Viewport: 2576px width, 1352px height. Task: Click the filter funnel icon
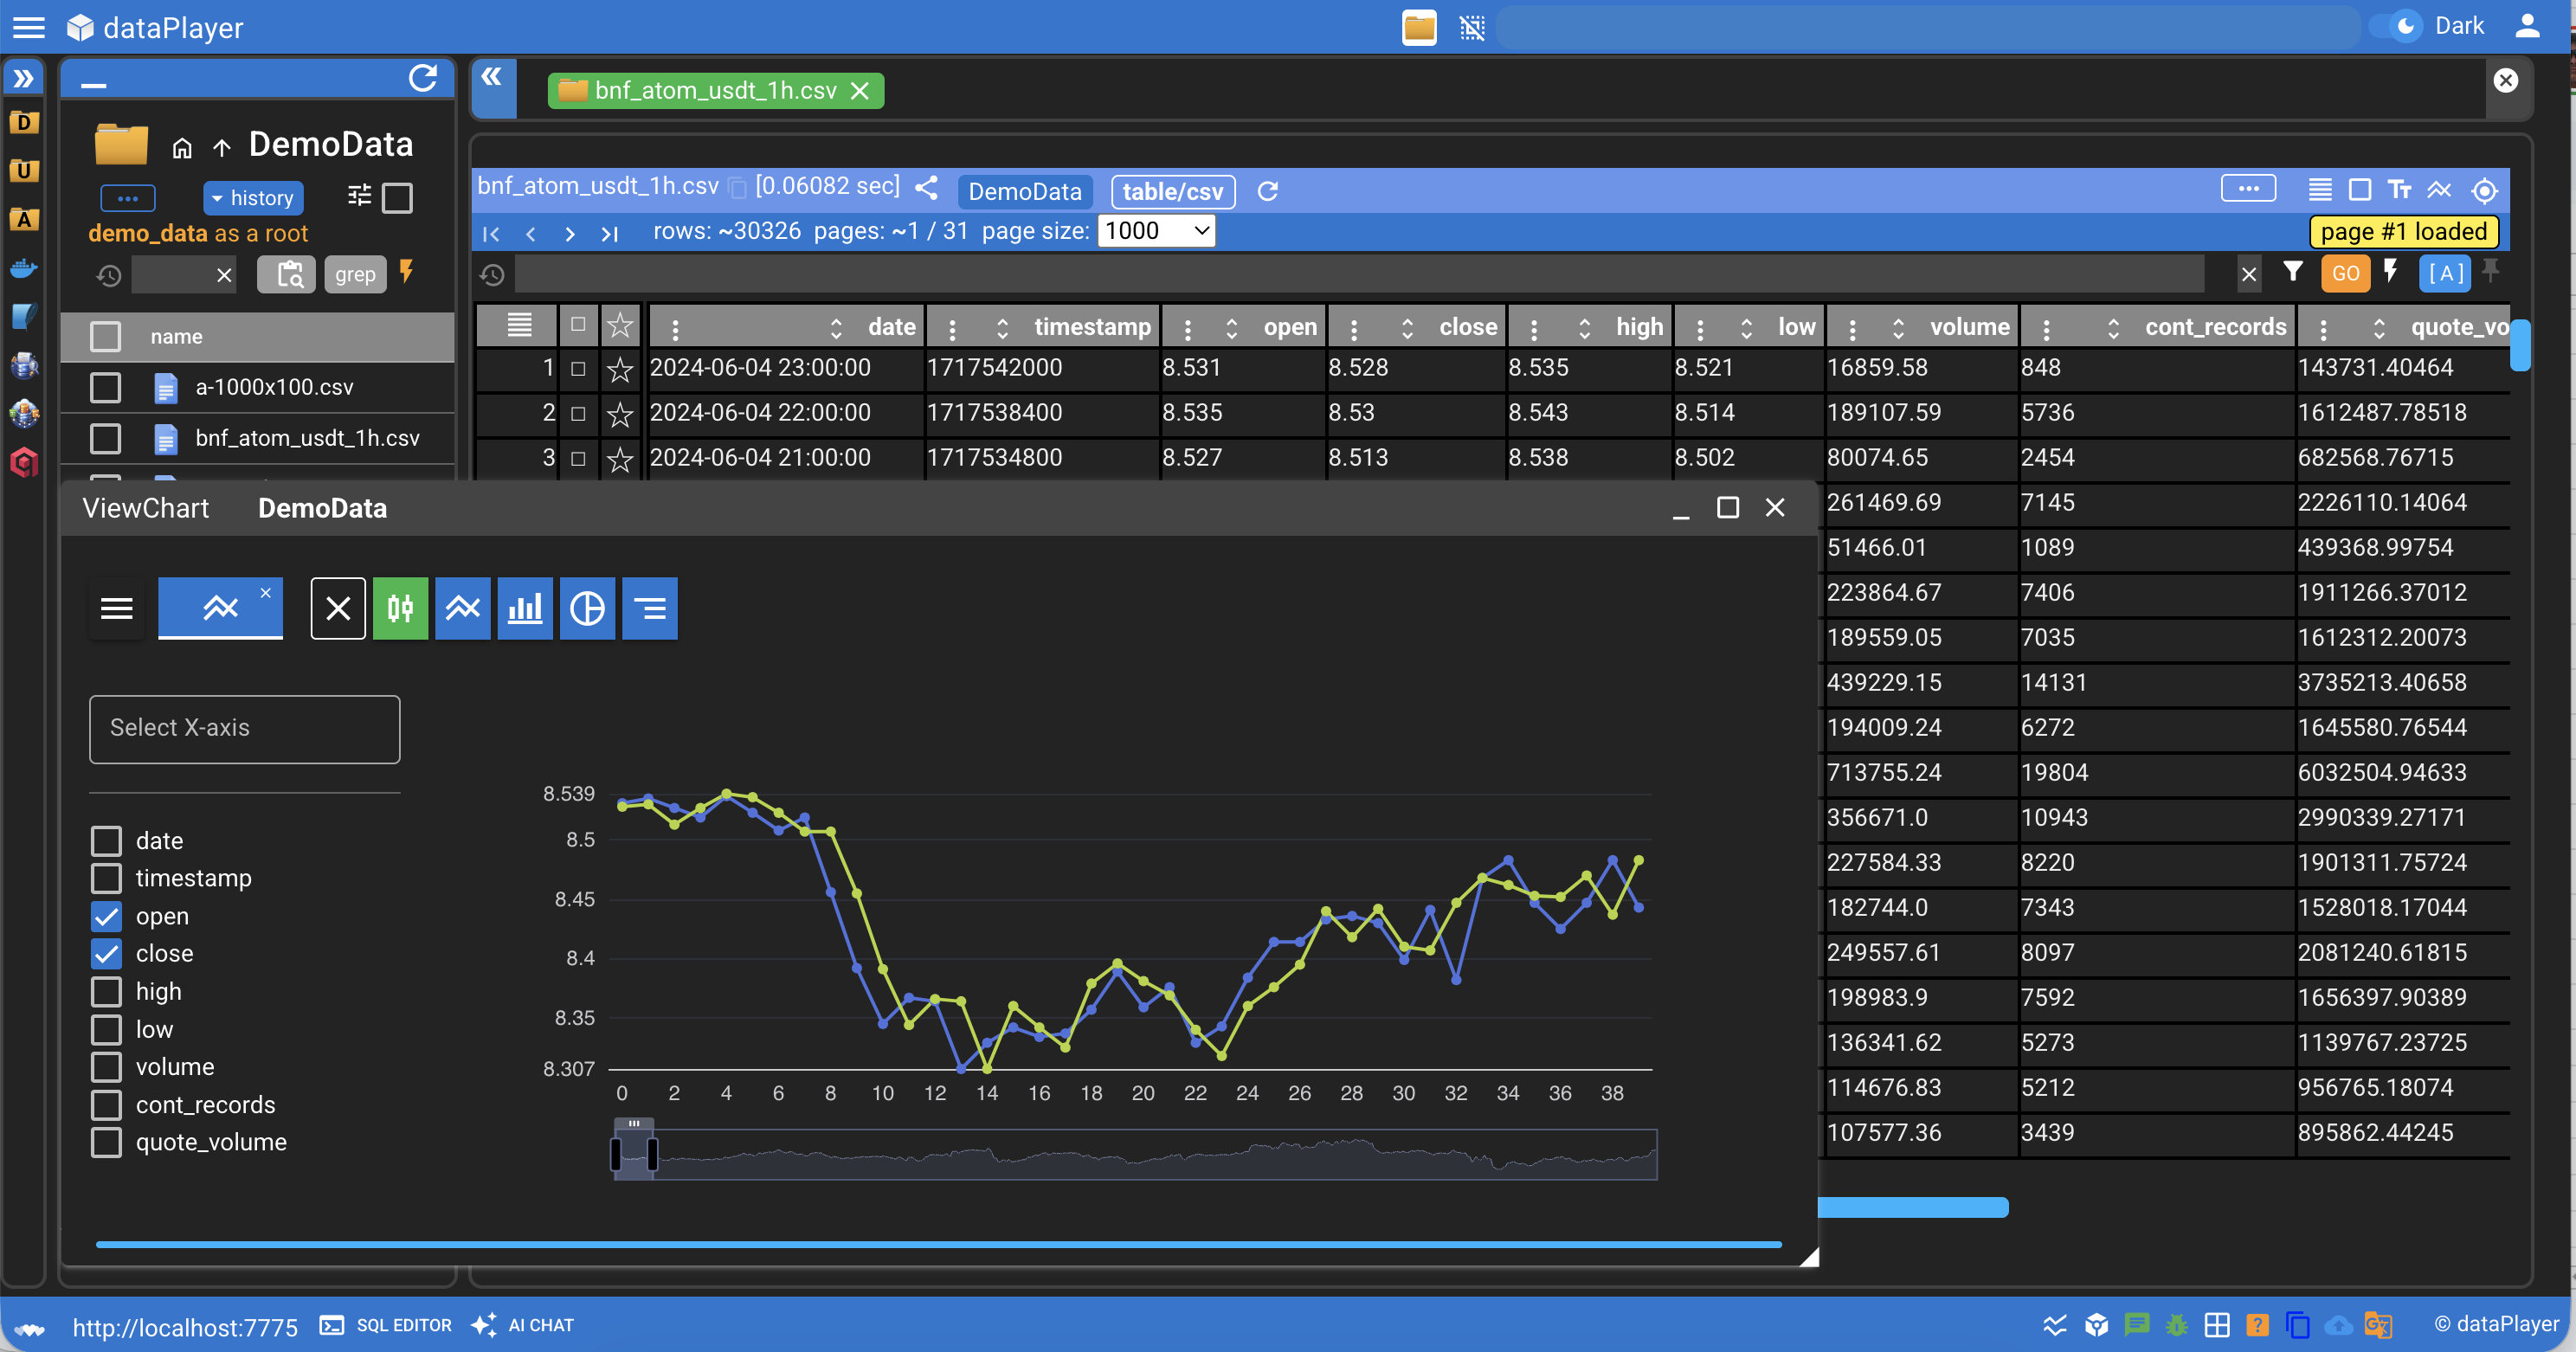2292,272
